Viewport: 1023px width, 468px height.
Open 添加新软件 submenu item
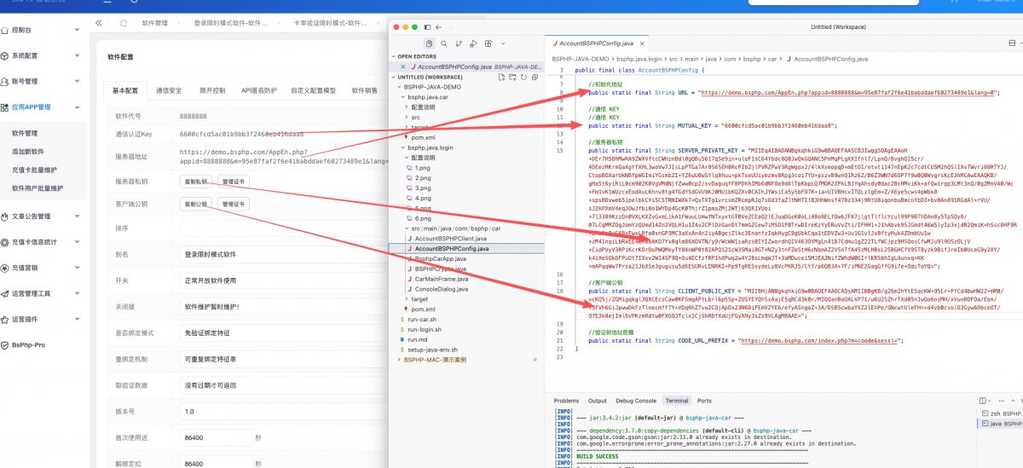[27, 151]
